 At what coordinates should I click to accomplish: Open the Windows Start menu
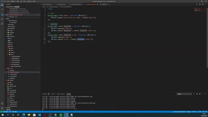(x=3, y=115)
